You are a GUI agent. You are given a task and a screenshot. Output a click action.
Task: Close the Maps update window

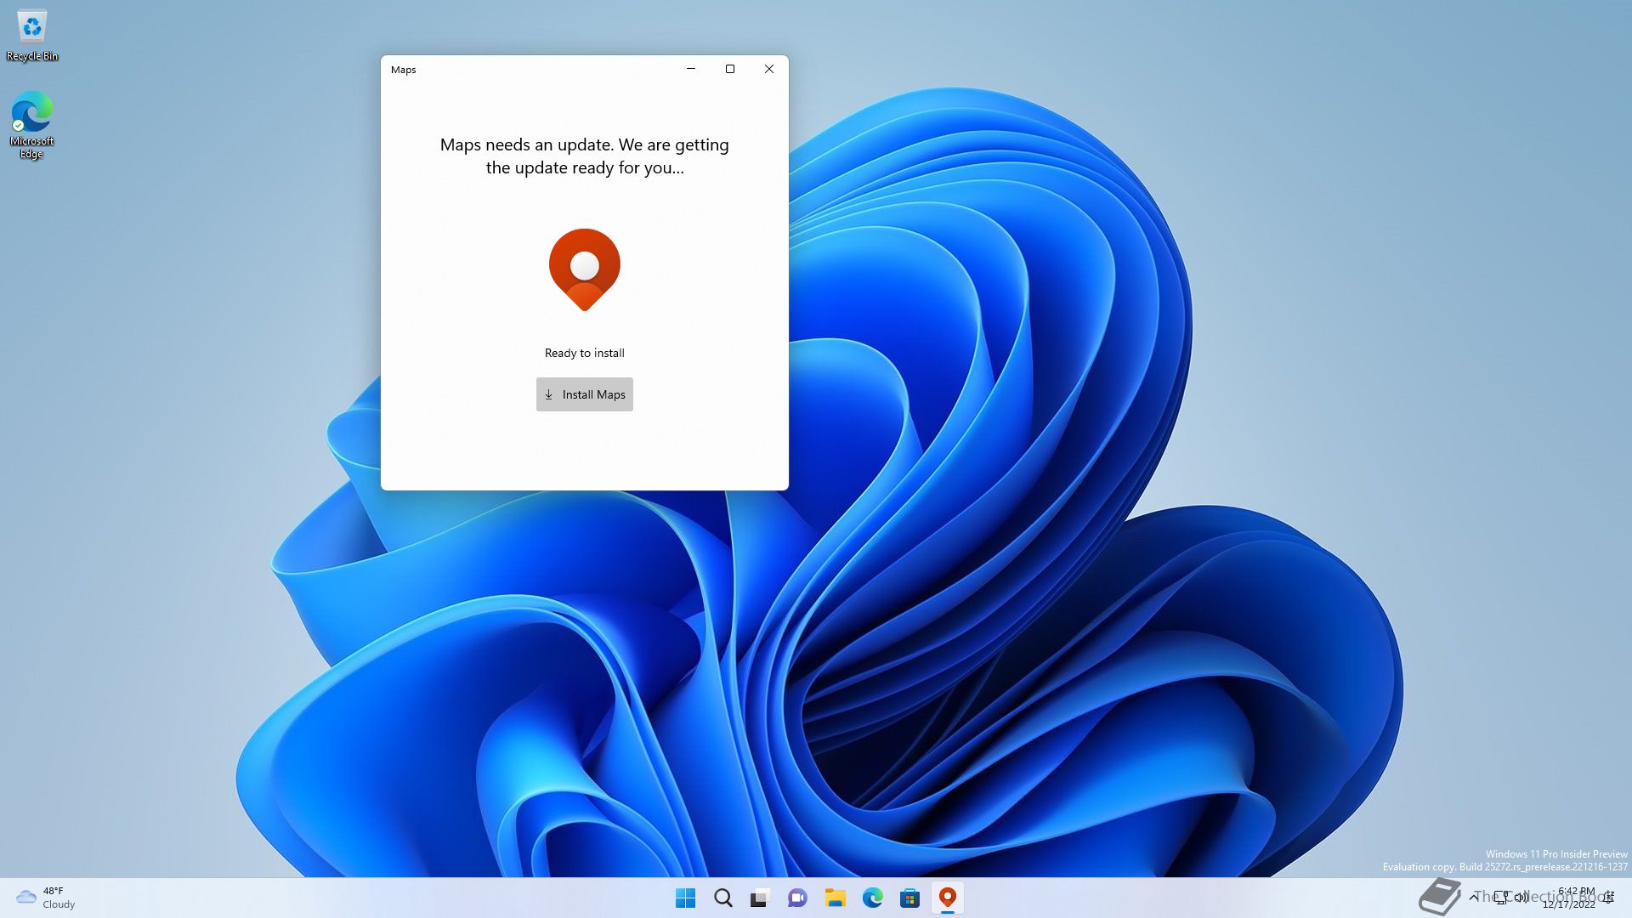click(768, 69)
